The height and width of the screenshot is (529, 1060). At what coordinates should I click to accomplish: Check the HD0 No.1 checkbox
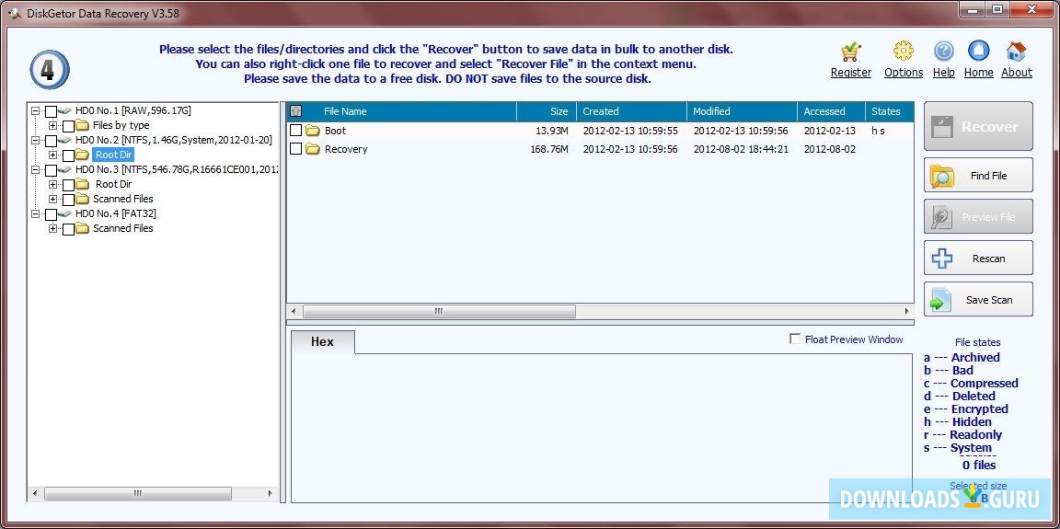click(x=51, y=111)
